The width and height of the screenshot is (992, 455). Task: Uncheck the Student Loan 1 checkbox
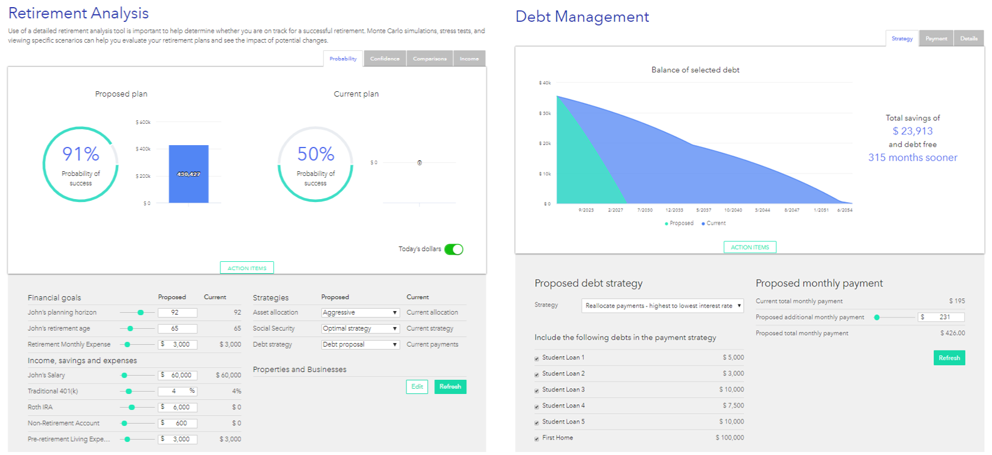click(x=537, y=358)
